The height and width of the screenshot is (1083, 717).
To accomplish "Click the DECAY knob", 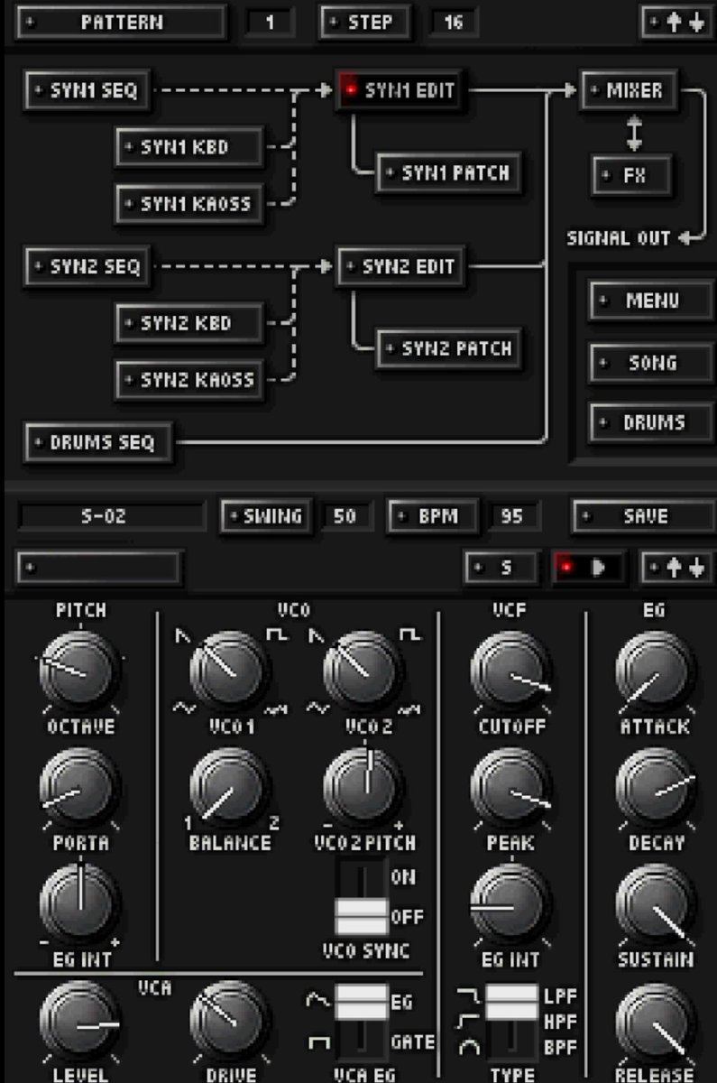I will click(655, 786).
